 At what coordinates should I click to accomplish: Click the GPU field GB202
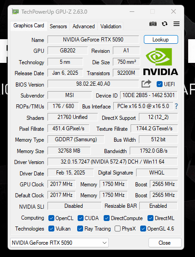(68, 51)
